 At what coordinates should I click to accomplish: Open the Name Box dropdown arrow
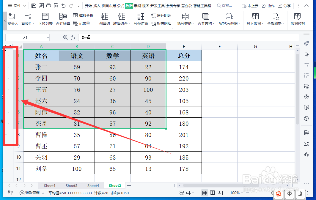tap(48, 38)
